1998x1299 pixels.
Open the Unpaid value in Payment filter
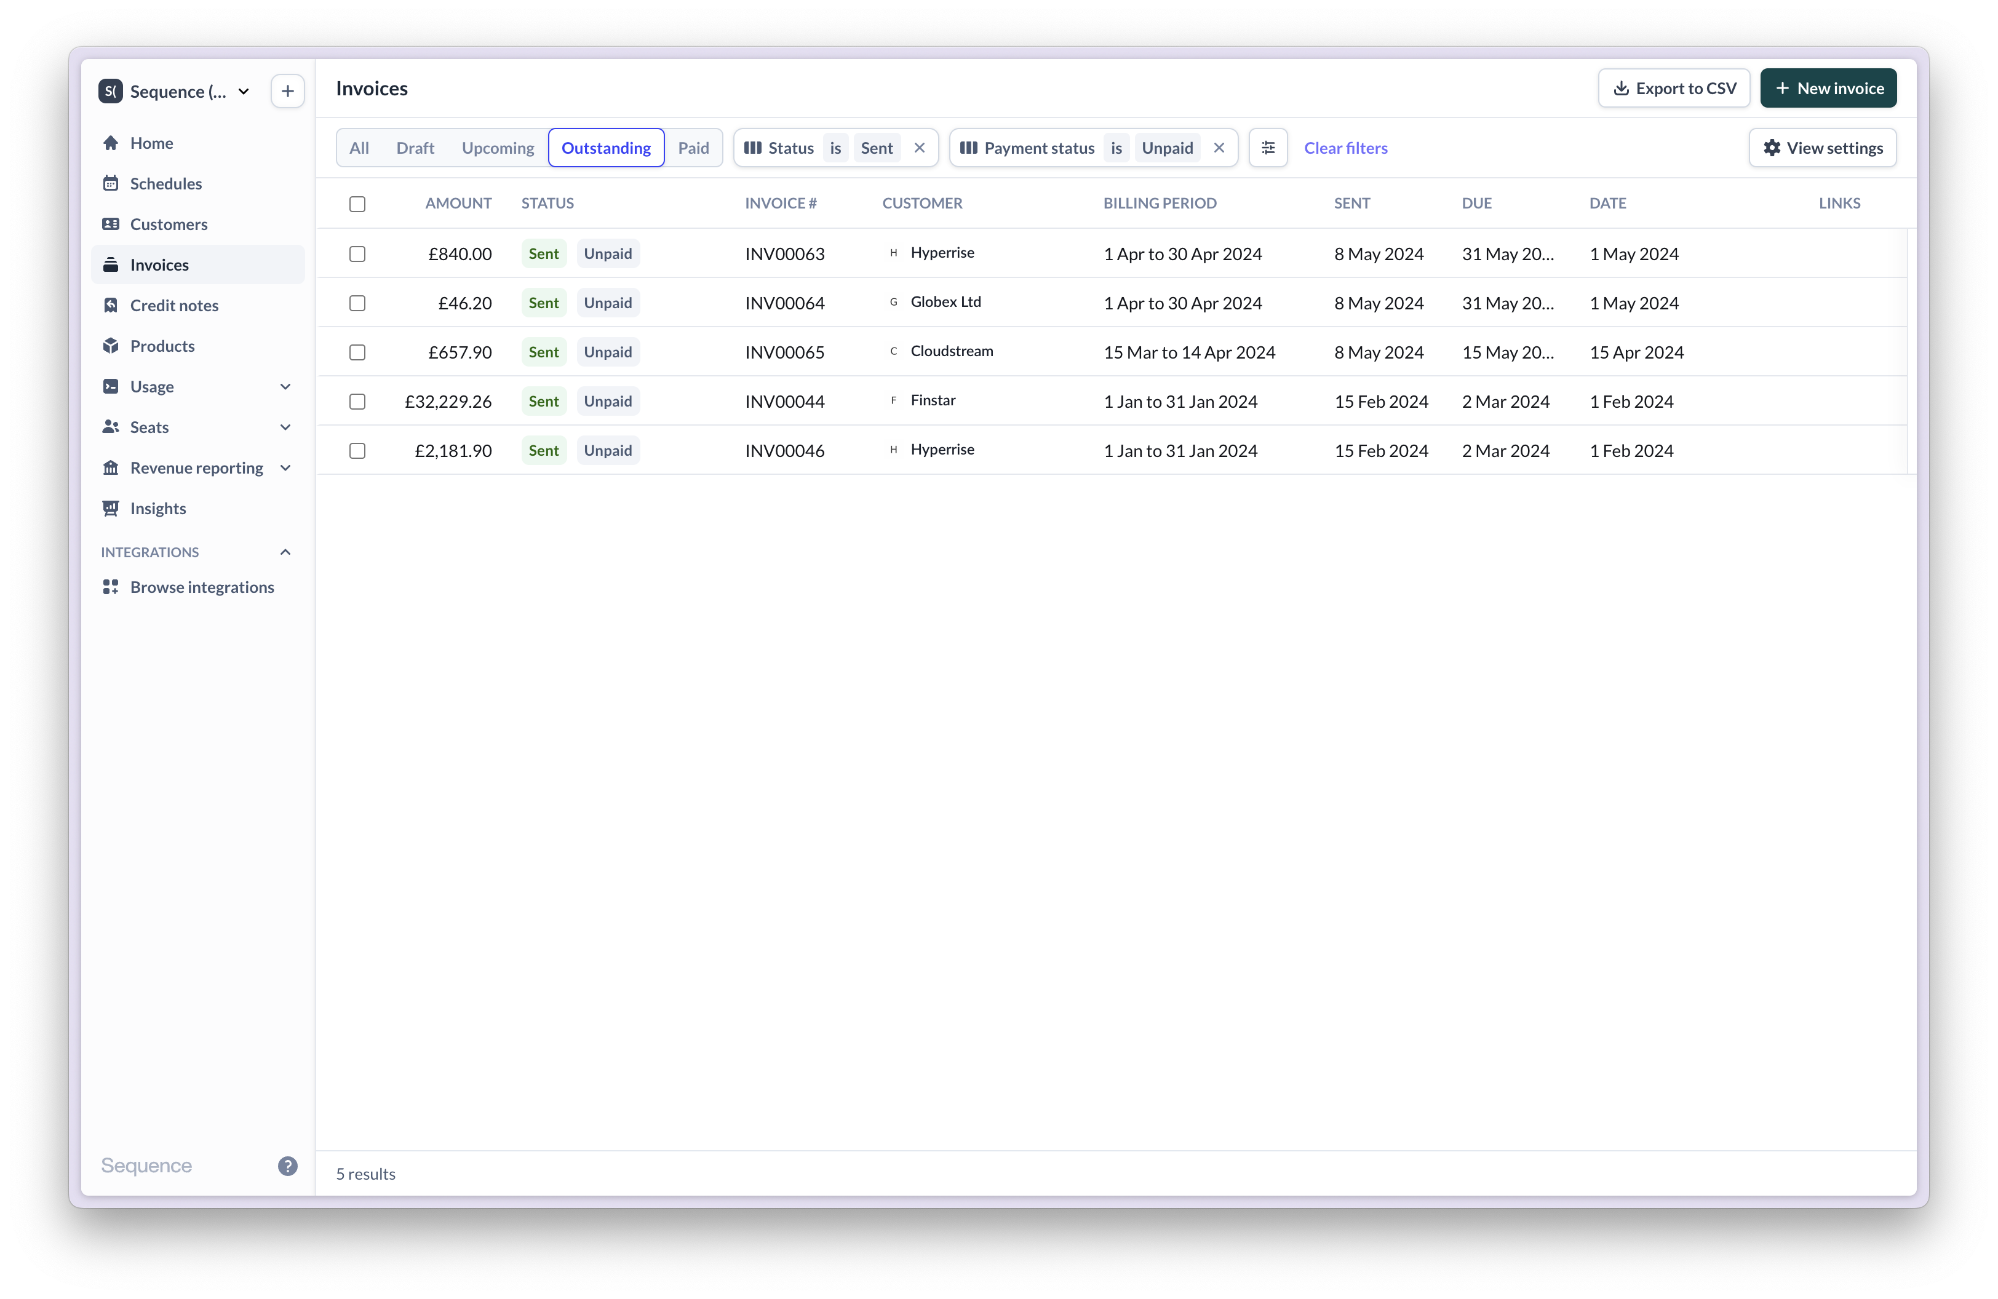[x=1167, y=148]
